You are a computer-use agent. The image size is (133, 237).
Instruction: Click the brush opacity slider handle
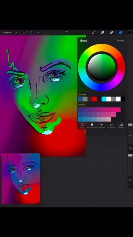coord(130,156)
